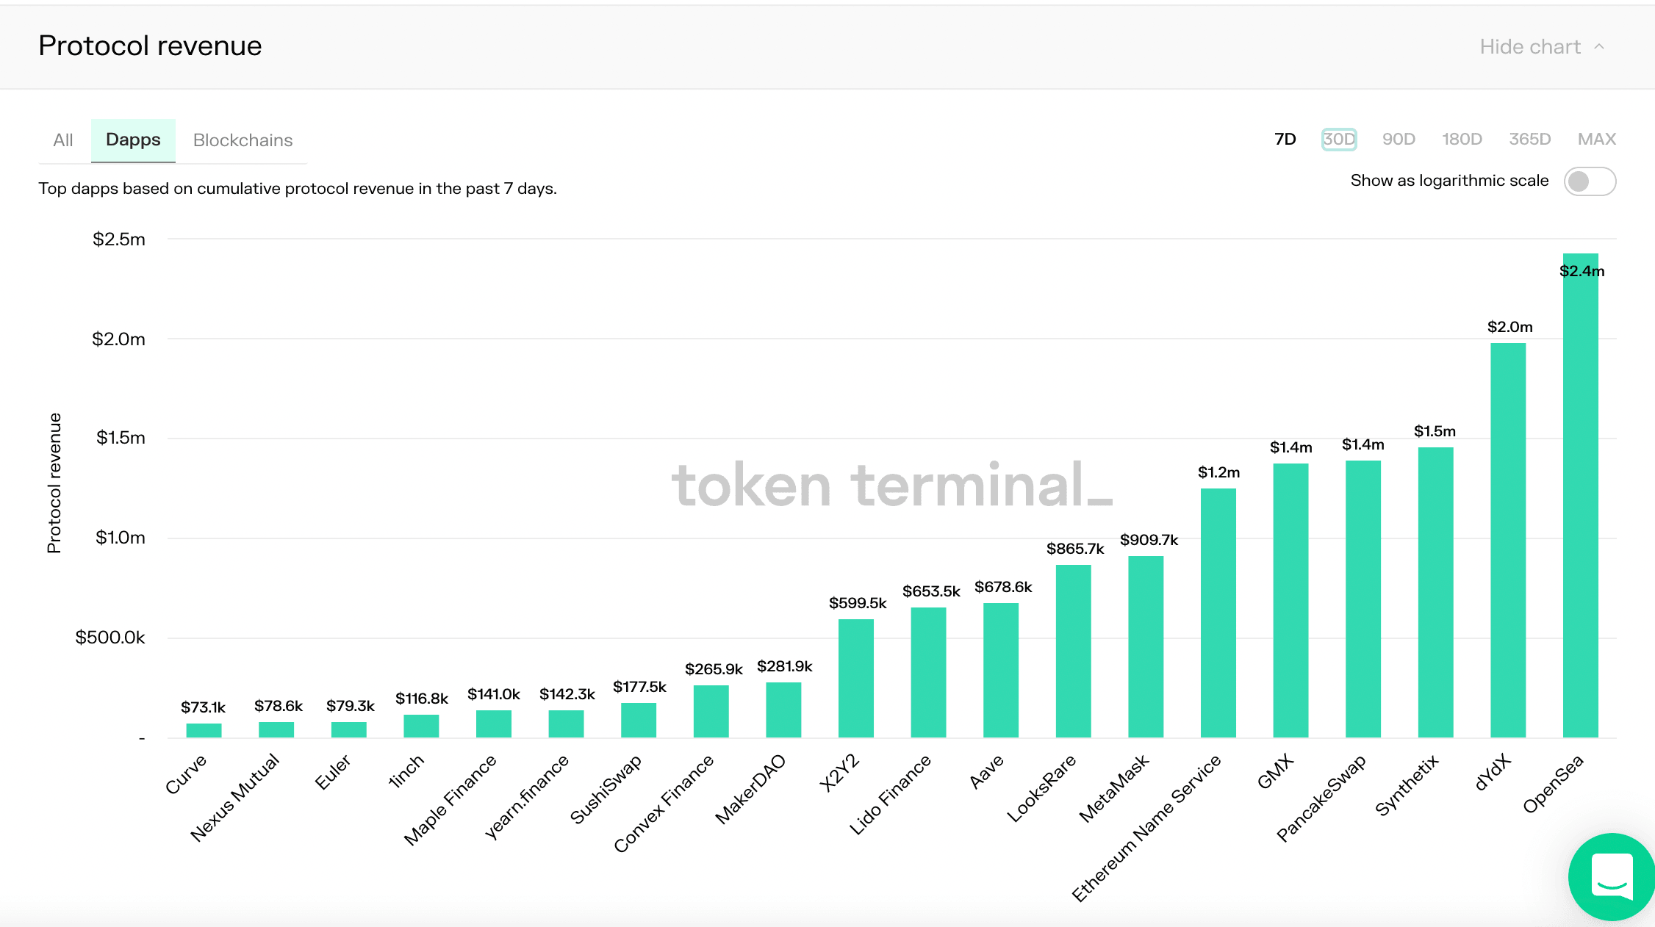The height and width of the screenshot is (927, 1655).
Task: Click the GMX revenue bar
Action: [1290, 600]
